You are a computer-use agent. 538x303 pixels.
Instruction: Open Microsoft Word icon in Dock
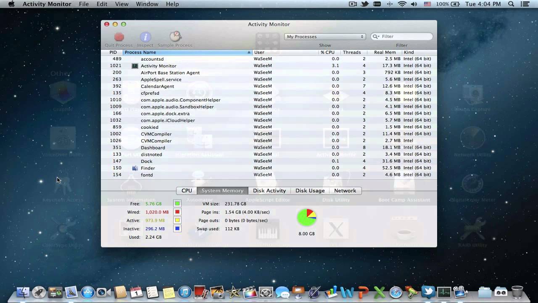(x=347, y=292)
